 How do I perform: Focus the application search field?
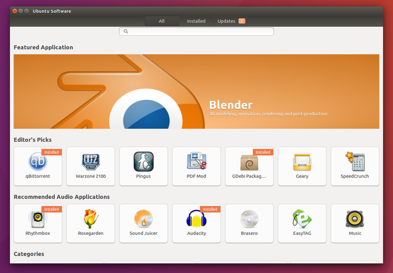pos(196,31)
